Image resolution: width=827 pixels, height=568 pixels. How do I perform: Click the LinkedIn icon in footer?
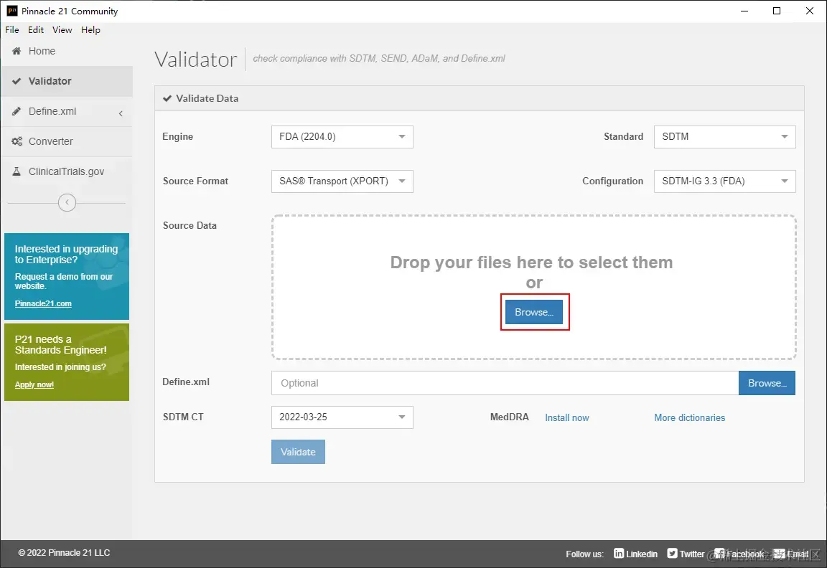pos(619,553)
